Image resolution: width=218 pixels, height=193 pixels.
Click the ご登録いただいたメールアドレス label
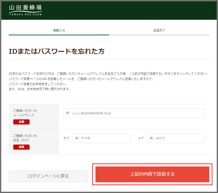(25, 113)
